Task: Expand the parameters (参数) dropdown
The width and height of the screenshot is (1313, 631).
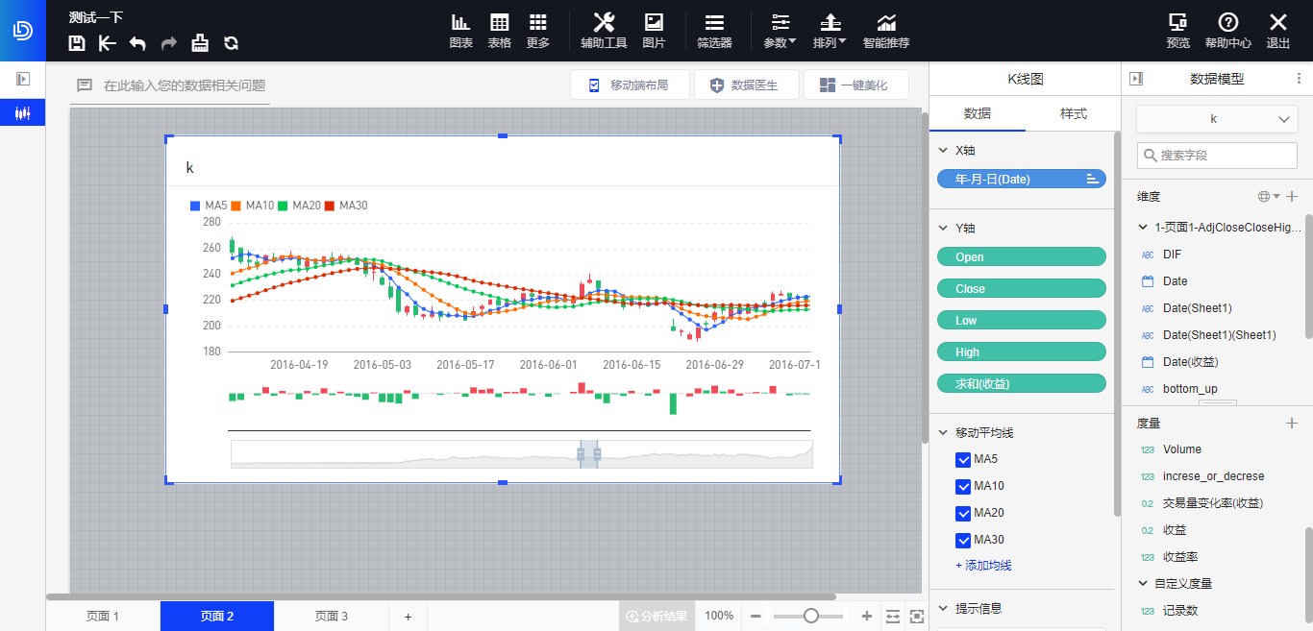Action: pyautogui.click(x=780, y=31)
